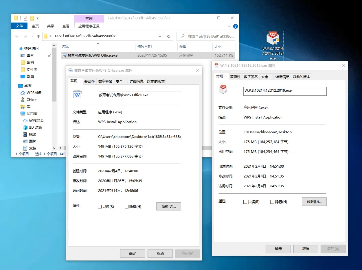Click 高级(D)... in the 教育考试专用版 dialog
Viewport: 362px width, 270px height.
click(x=169, y=206)
